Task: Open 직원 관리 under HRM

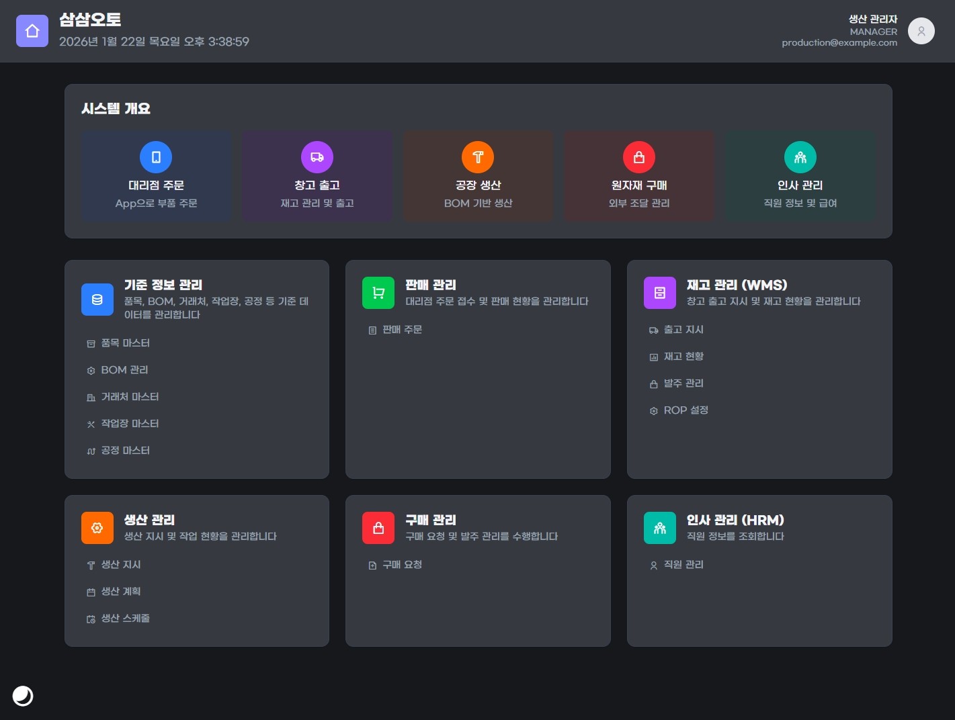Action: [x=683, y=565]
